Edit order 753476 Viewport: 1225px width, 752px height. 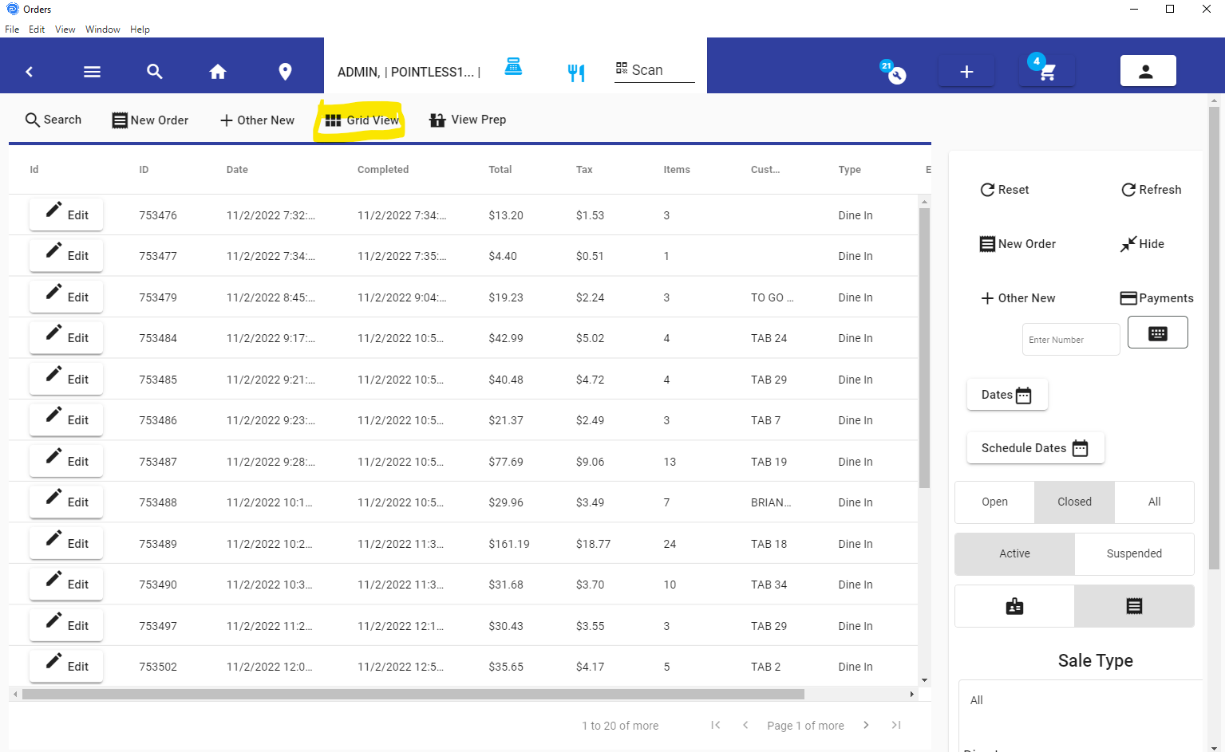click(x=66, y=215)
